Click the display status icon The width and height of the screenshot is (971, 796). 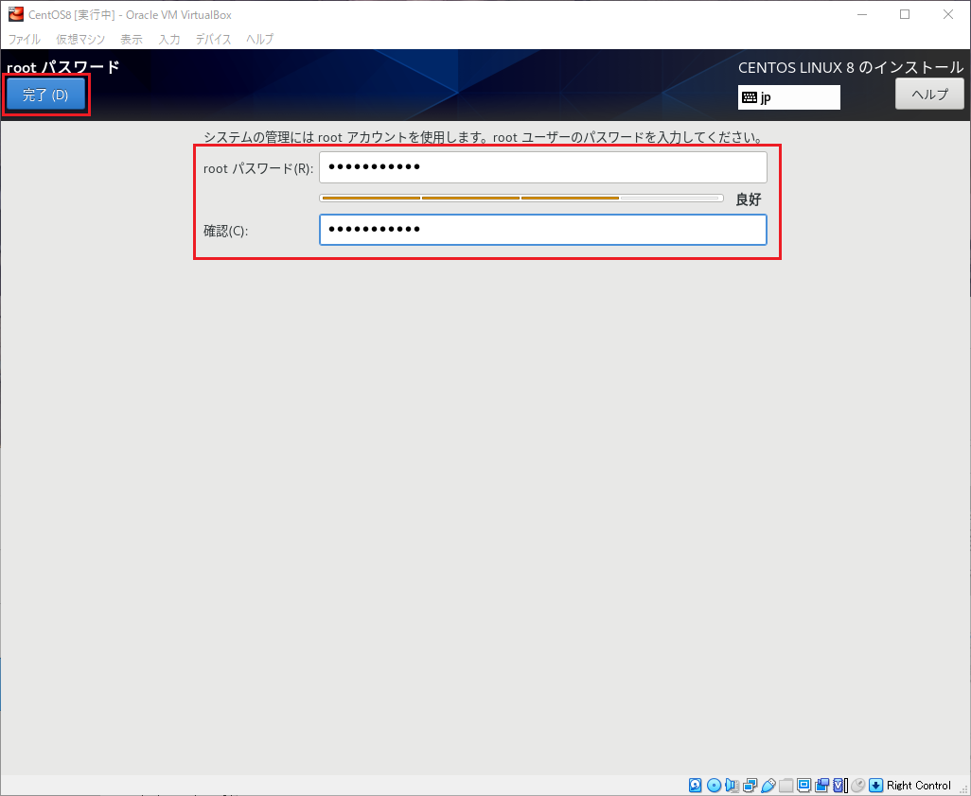point(803,786)
